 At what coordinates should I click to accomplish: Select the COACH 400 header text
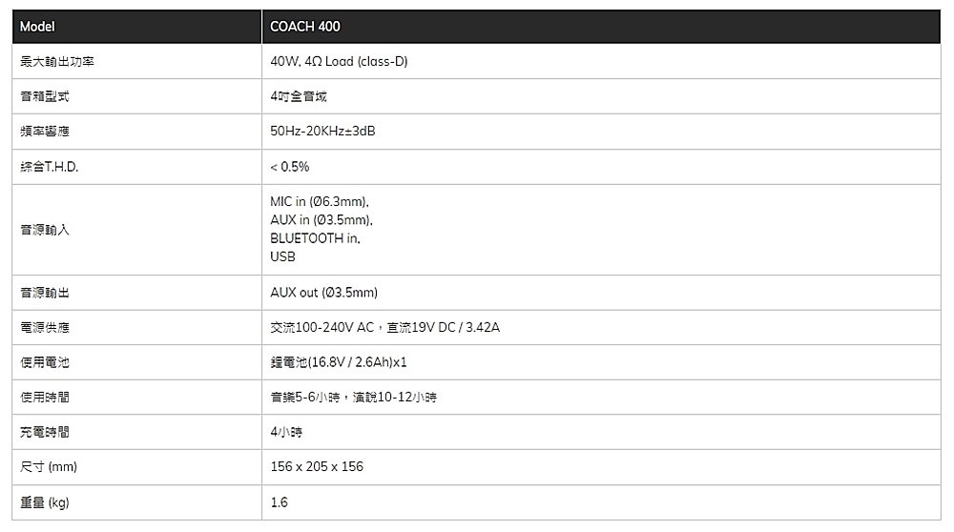(305, 27)
